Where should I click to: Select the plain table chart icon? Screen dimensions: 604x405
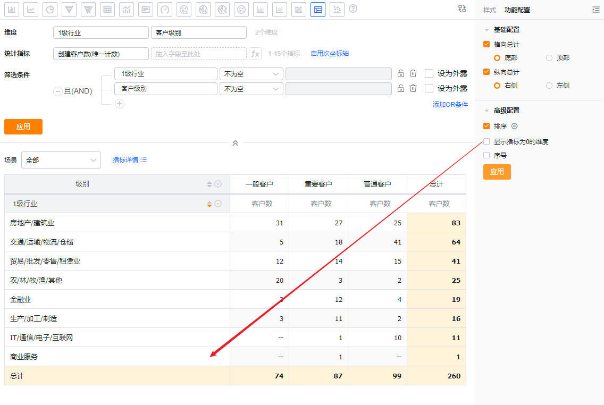(x=107, y=10)
